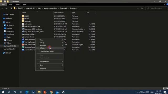Screen dimensions: 168x94
Task: Open local disk (D:) in sidebar
Action: (11, 49)
